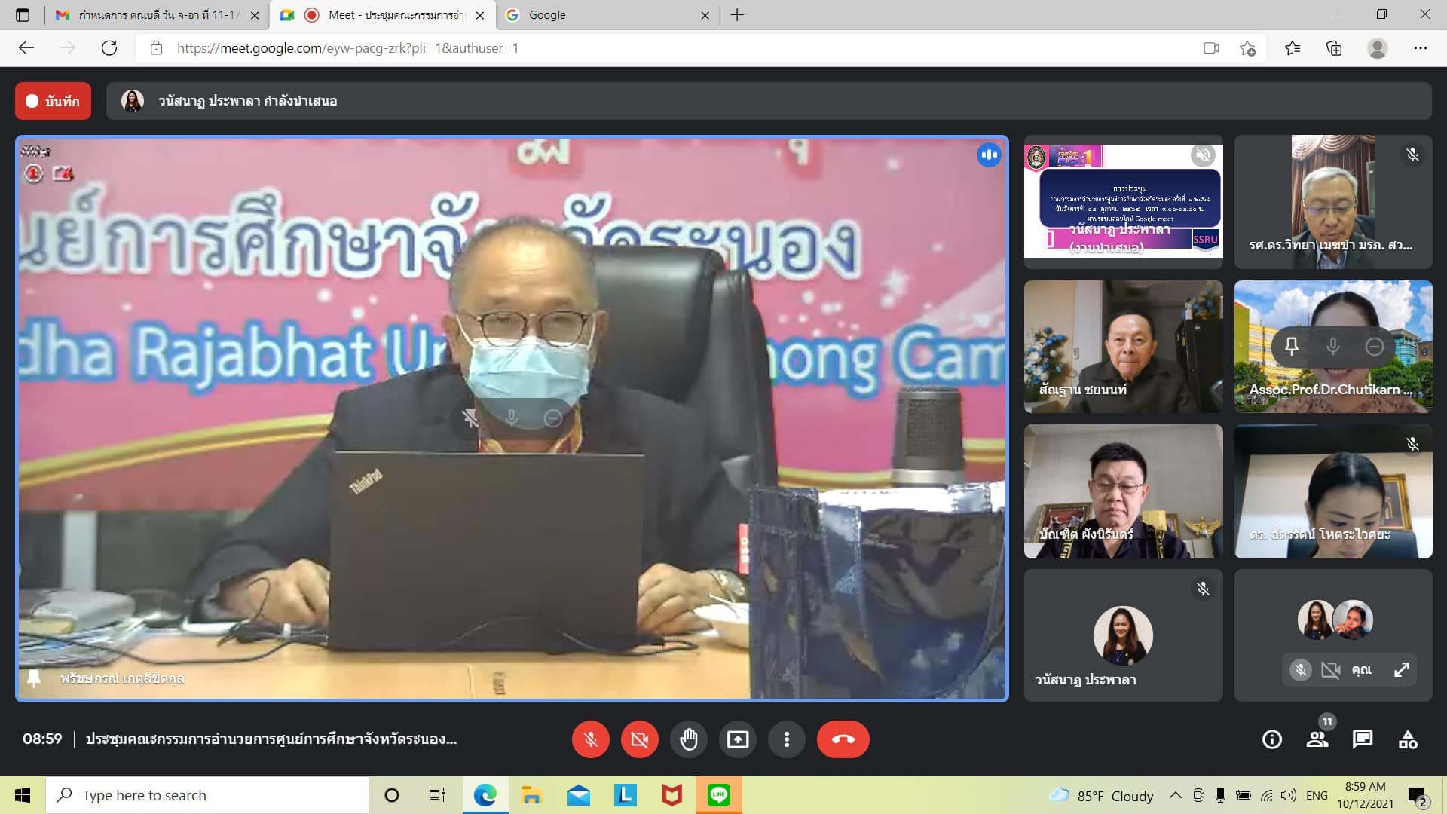Show the participants list
The height and width of the screenshot is (814, 1447).
[x=1317, y=739]
